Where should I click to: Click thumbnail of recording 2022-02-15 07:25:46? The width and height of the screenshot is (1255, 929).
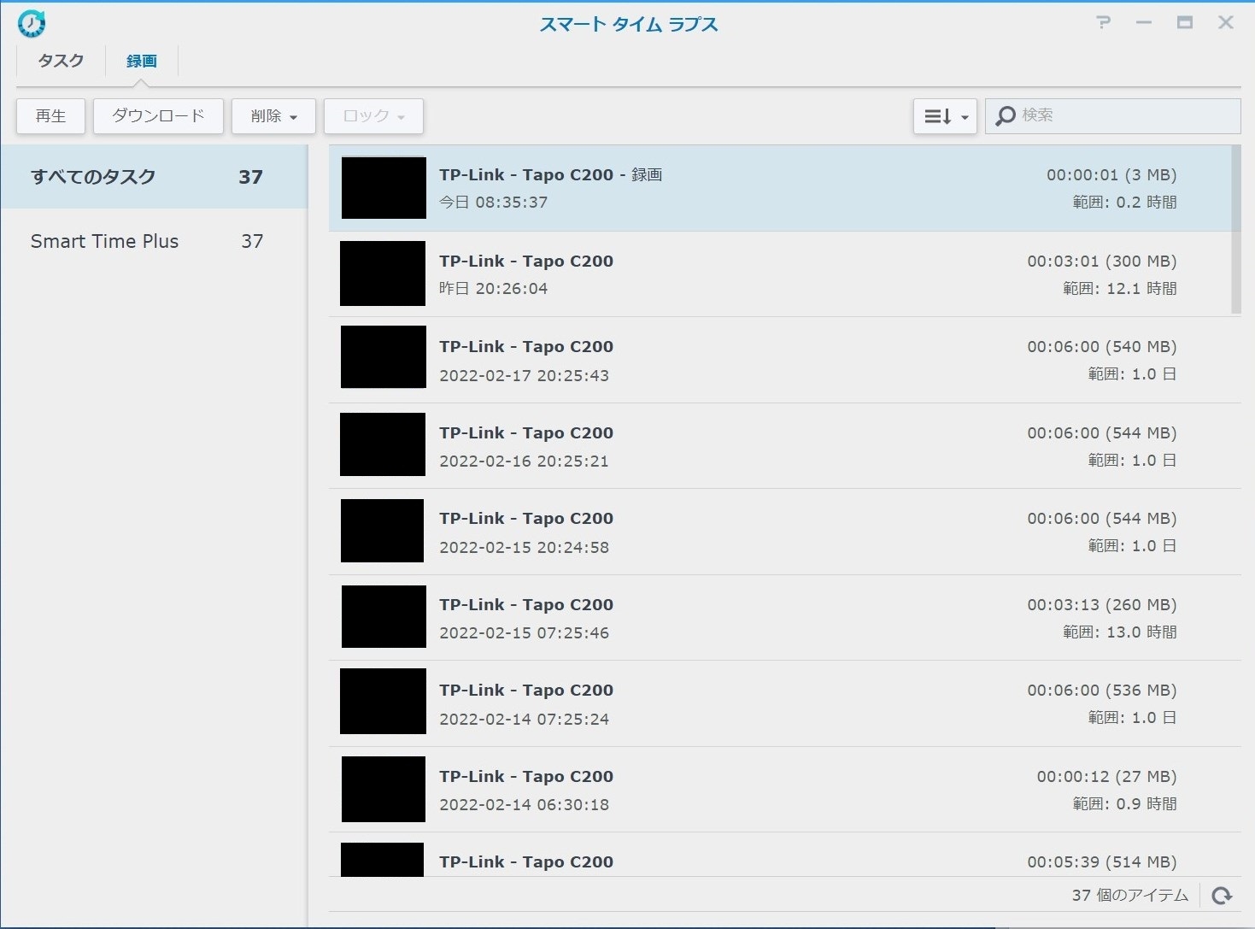click(x=384, y=616)
